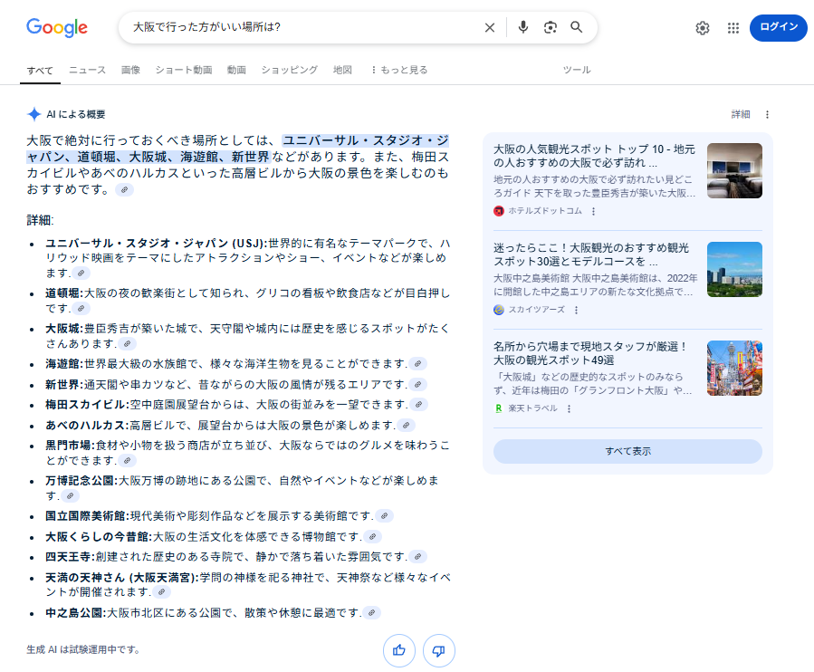Click source link icon for 大阪天満宮 item

[x=161, y=592]
